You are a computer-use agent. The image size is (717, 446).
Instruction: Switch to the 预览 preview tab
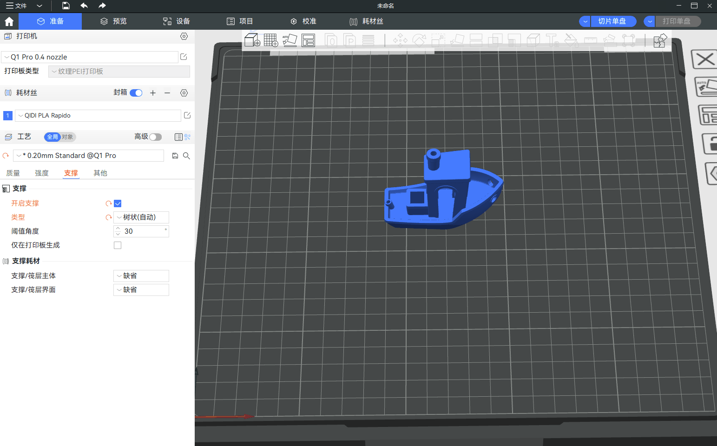tap(114, 21)
